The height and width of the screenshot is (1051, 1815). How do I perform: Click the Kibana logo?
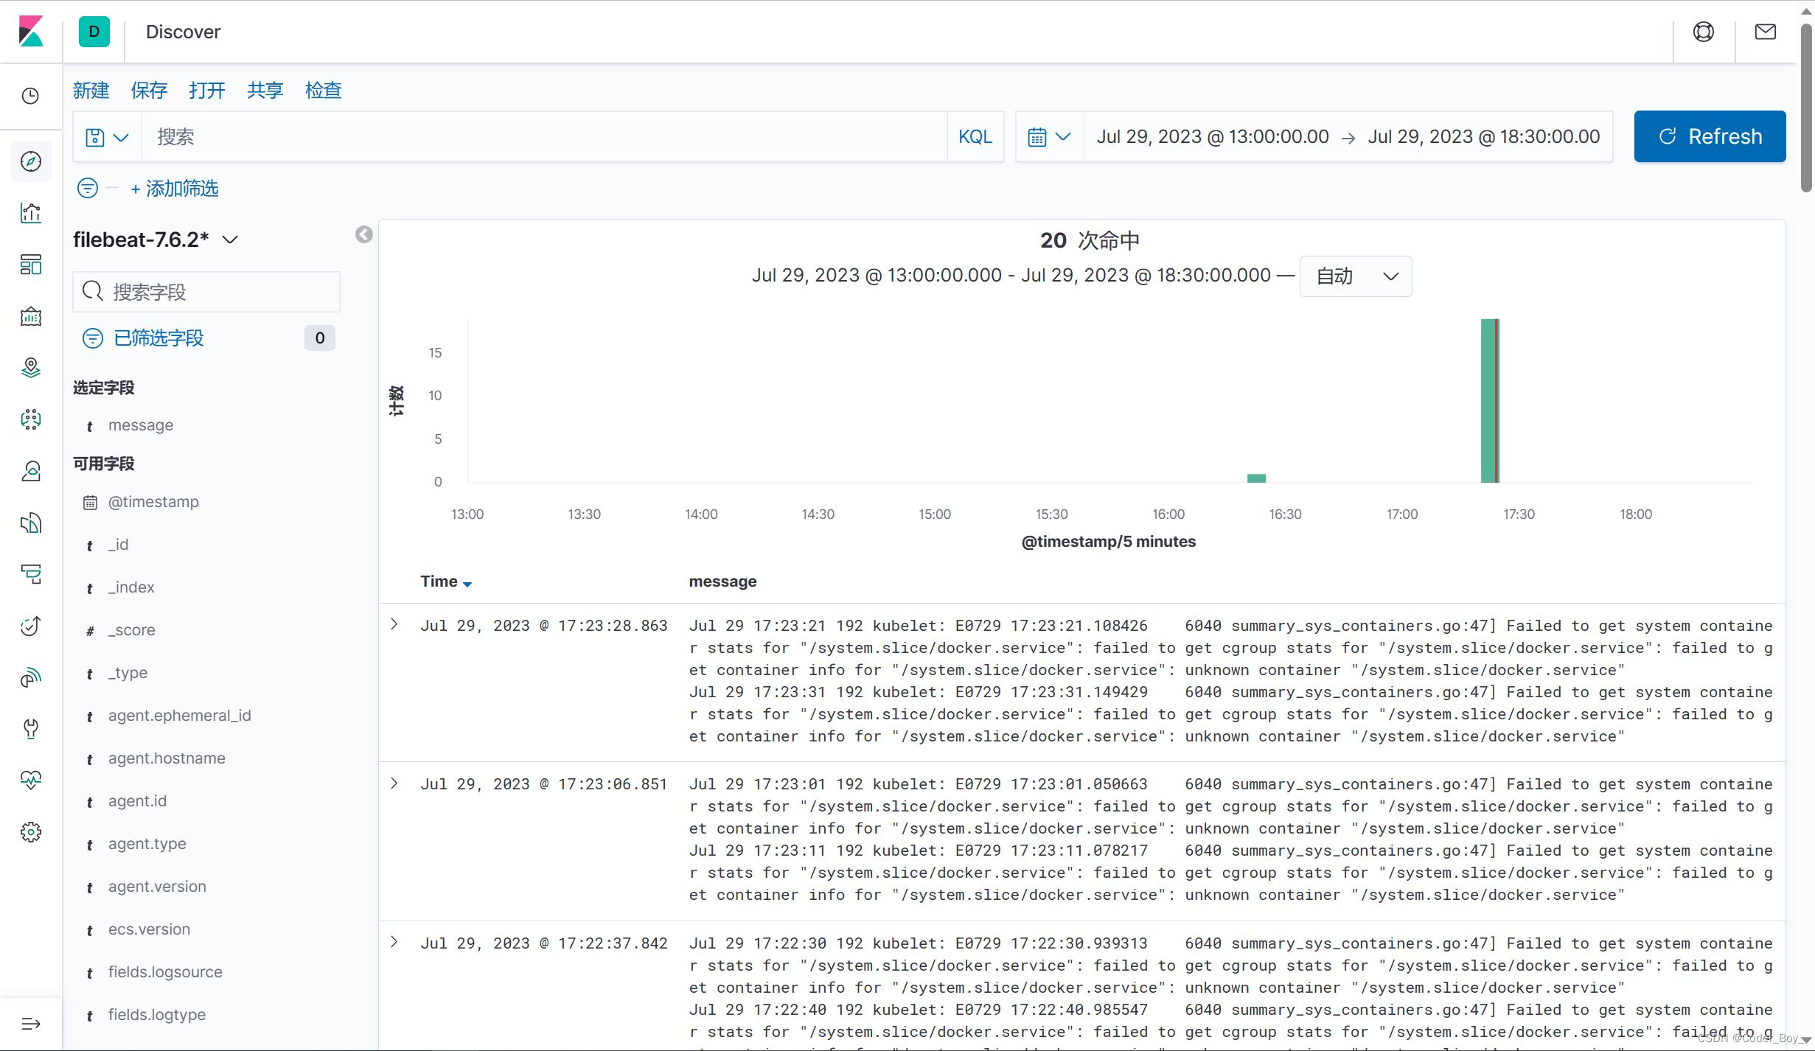31,32
